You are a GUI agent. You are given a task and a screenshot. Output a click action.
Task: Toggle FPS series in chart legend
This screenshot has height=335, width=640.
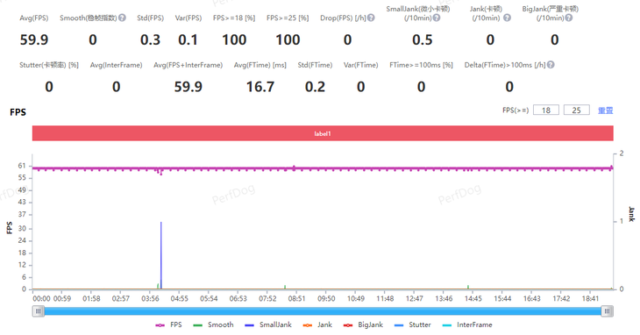[x=168, y=324]
